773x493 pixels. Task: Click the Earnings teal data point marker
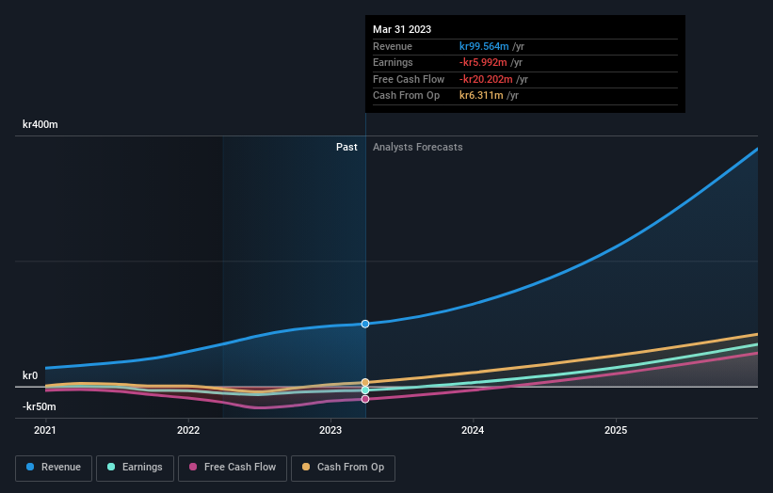pos(365,390)
